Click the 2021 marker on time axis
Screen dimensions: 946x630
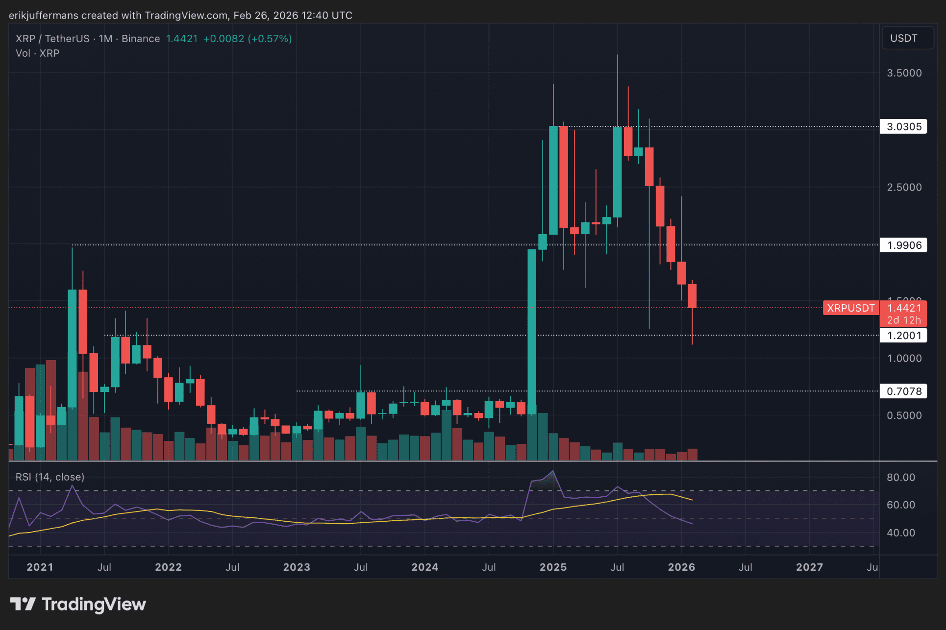coord(40,567)
